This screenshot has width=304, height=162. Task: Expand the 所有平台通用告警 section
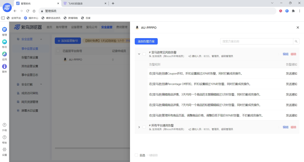[139, 127]
